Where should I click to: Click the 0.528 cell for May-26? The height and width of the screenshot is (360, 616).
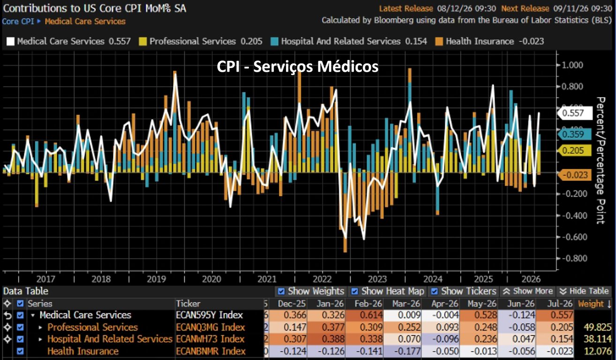(x=479, y=315)
